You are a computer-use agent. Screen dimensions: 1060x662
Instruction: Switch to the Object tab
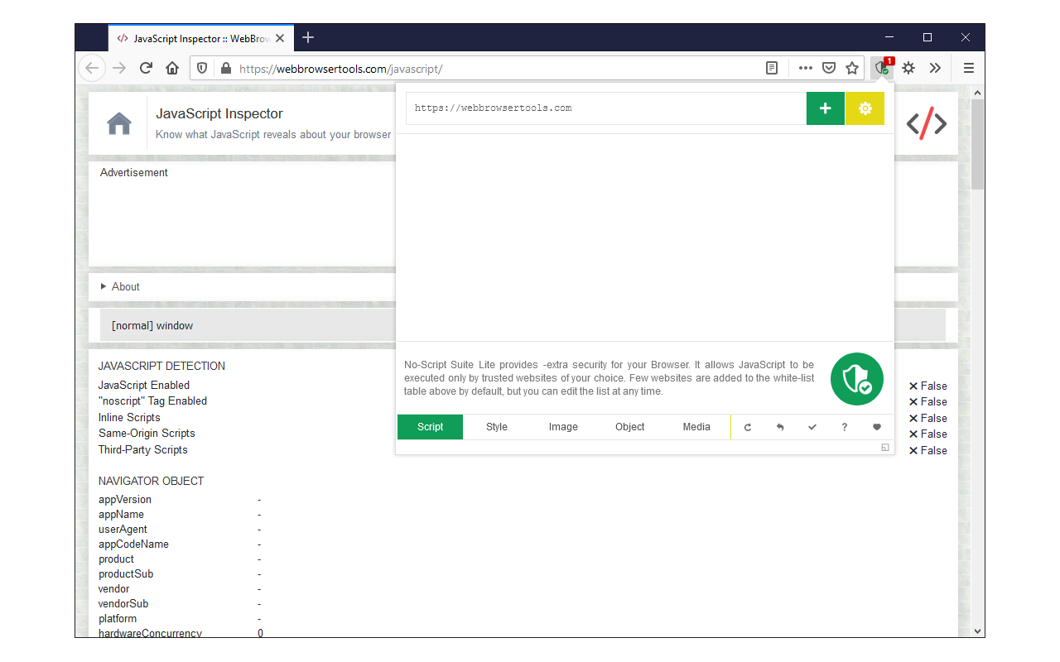click(x=630, y=427)
